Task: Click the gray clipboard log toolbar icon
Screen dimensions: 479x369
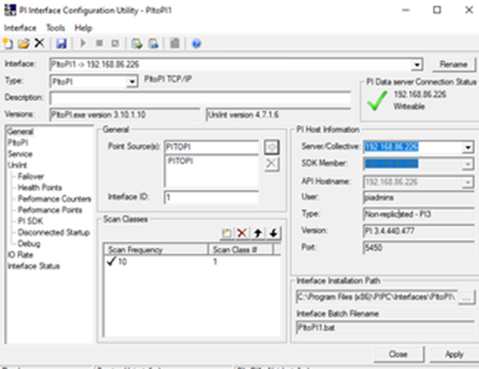Action: 175,43
